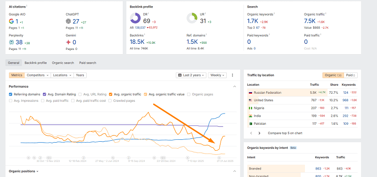Click the United States flag icon
Screen dimensions: 377x177
250,100
